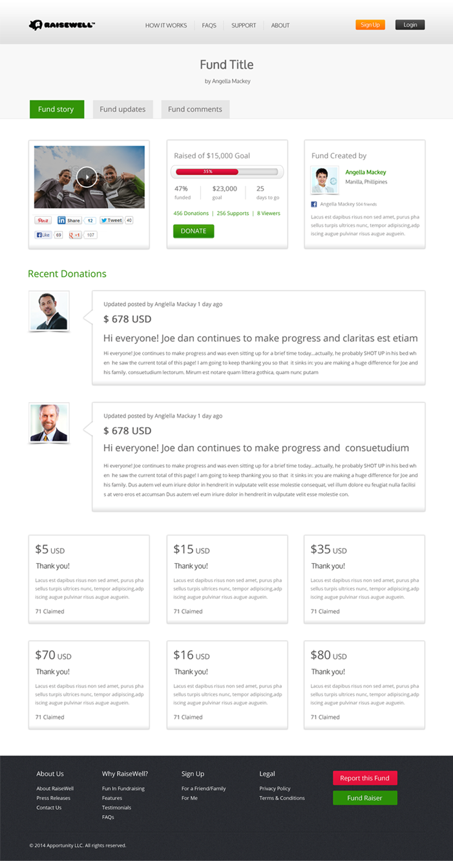Open the 456 Donations link
Viewport: 453px width, 861px height.
[191, 213]
